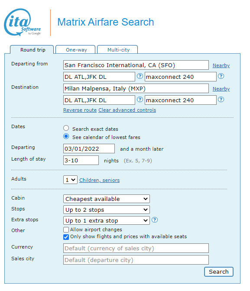Open help icon beside departure maxconnect extension field
The height and width of the screenshot is (291, 250).
(221, 76)
